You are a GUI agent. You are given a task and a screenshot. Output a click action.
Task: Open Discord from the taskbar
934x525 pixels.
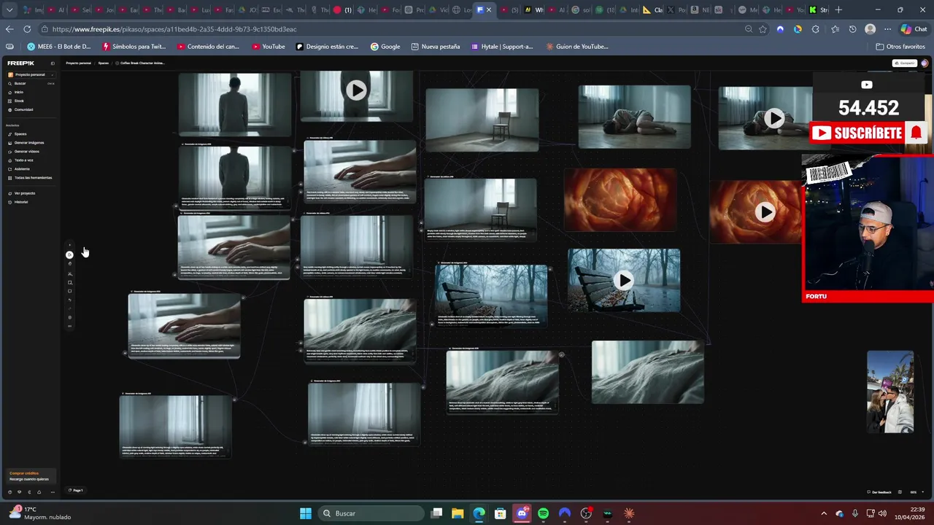(522, 513)
